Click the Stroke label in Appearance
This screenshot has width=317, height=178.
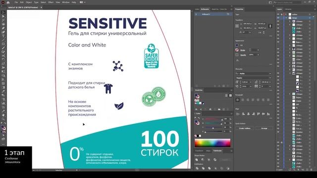click(x=243, y=50)
